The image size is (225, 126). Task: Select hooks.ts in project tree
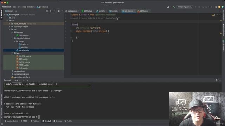pos(25,44)
